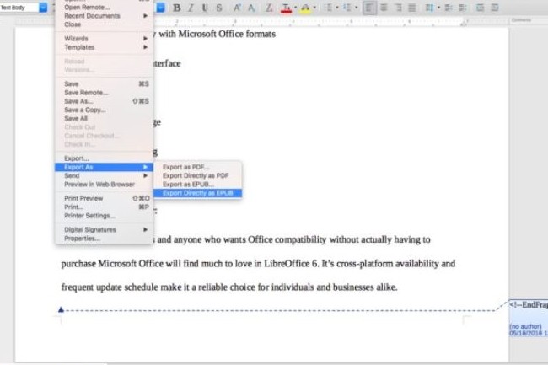Open document Properties...

click(105, 239)
